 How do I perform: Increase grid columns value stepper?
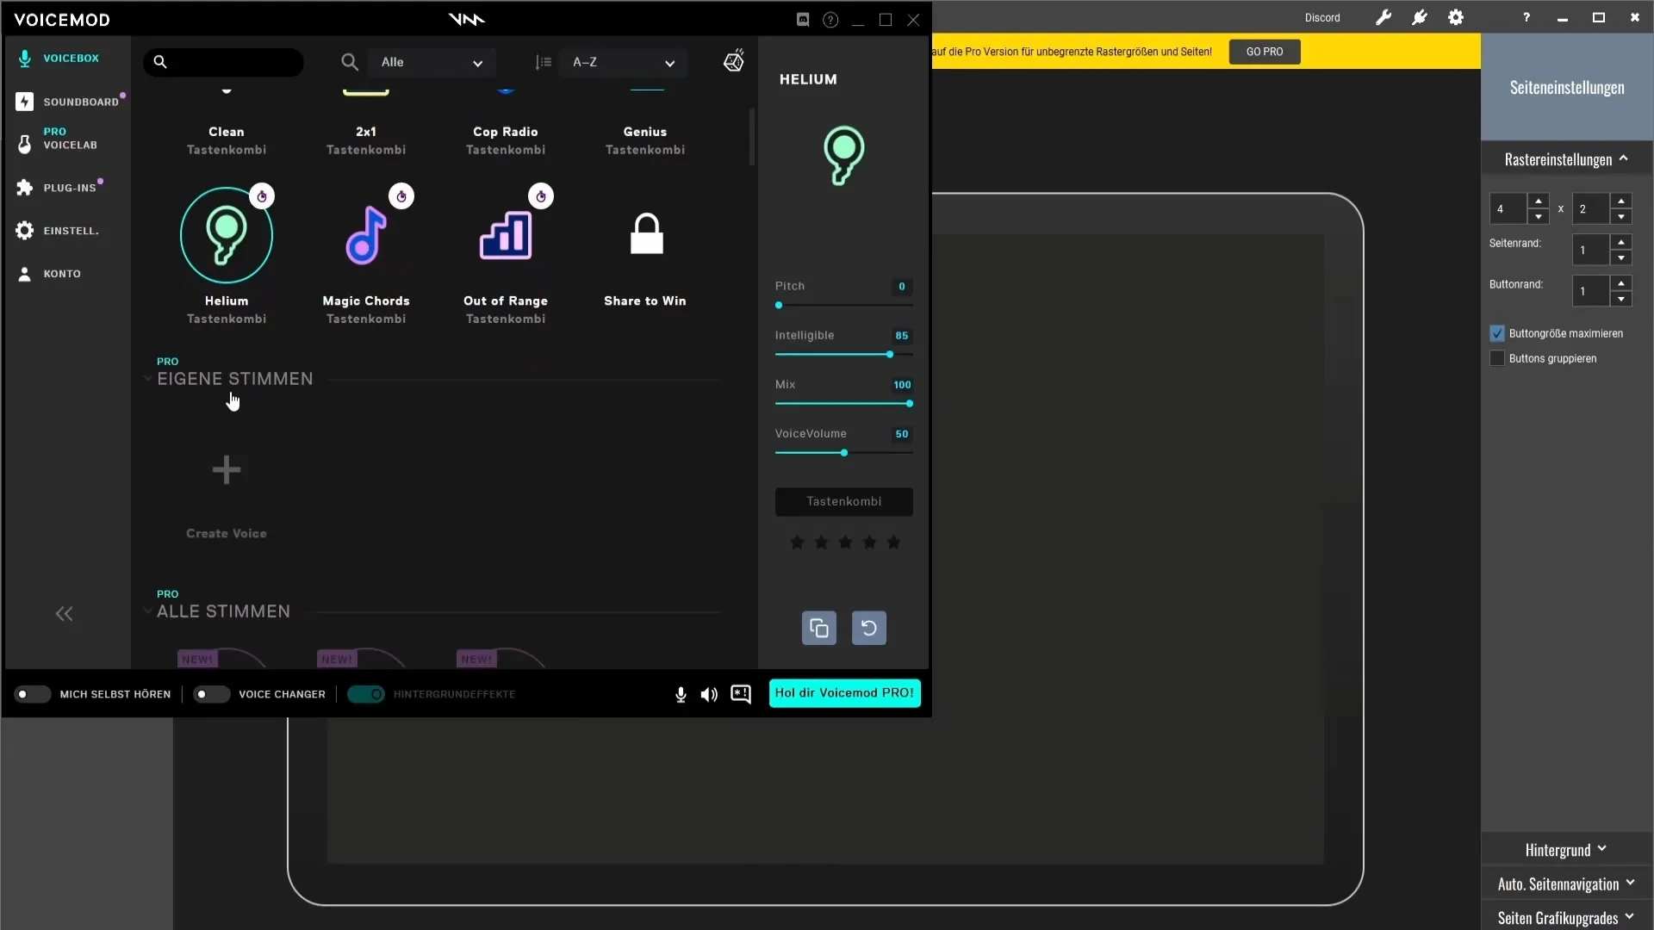(x=1539, y=201)
